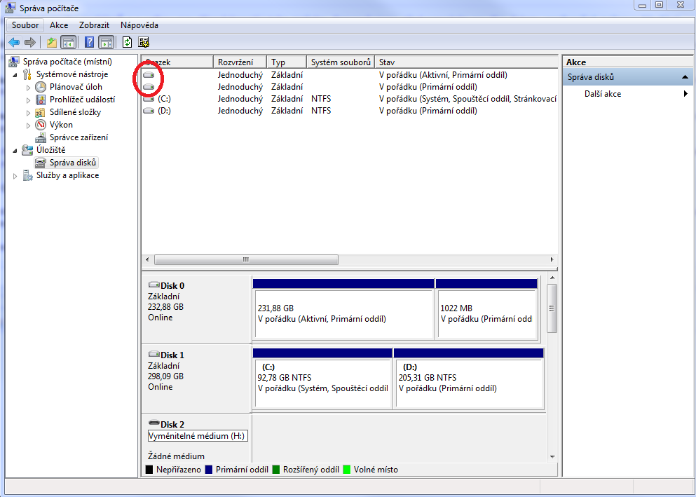This screenshot has width=696, height=497.
Task: Expand the Sdílené složky node
Action: (x=28, y=113)
